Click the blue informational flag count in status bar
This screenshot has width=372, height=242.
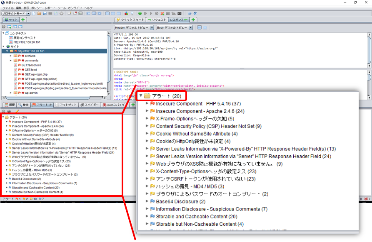pyautogui.click(x=42, y=199)
